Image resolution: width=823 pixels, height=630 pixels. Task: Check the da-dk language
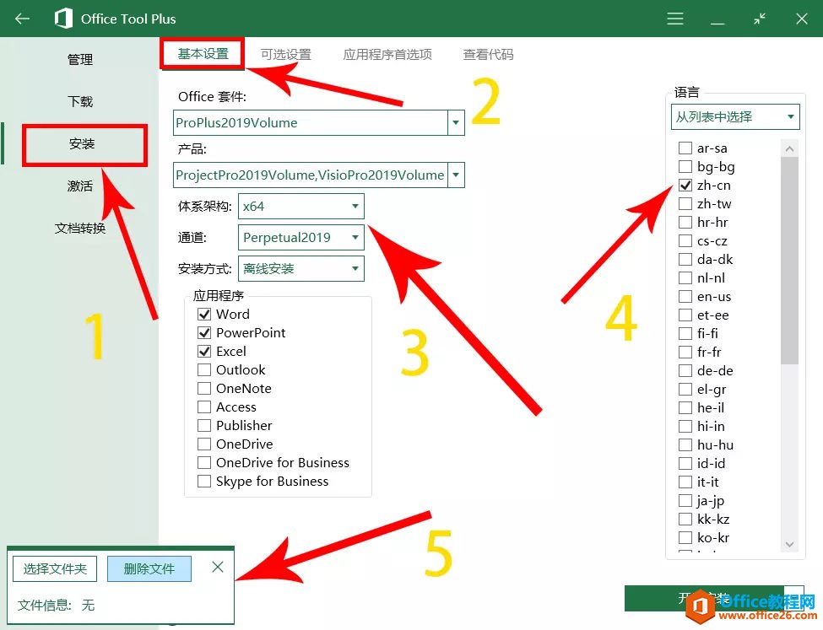[x=685, y=259]
